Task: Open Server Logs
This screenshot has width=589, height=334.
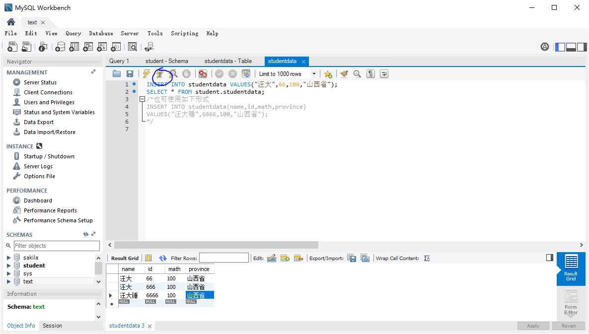Action: point(38,166)
